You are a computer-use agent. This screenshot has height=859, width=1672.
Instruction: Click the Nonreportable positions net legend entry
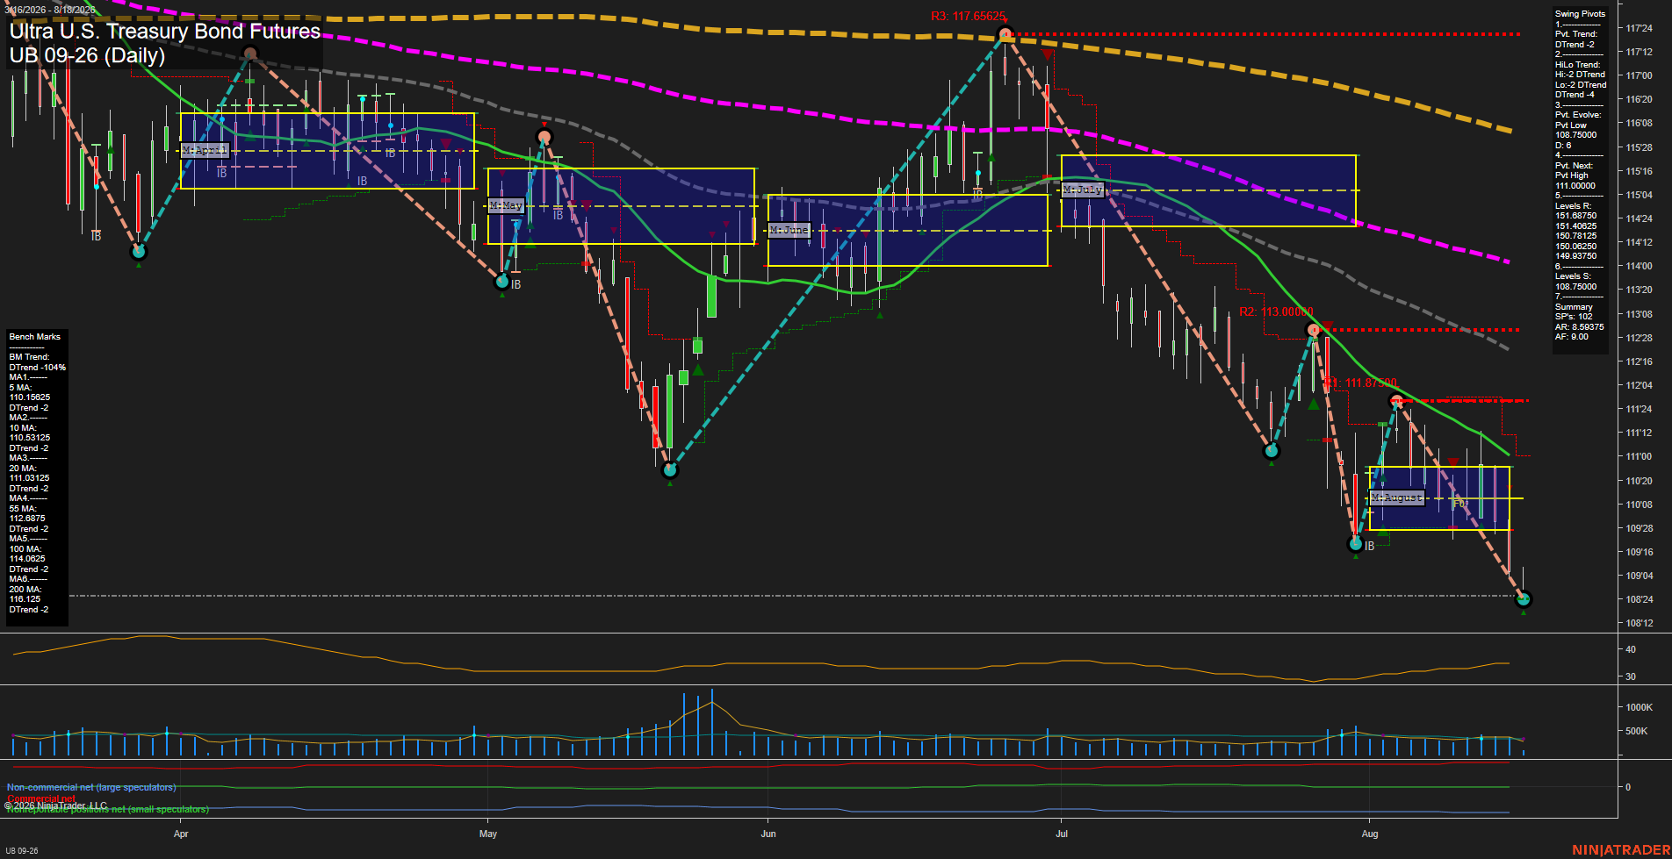click(x=107, y=809)
